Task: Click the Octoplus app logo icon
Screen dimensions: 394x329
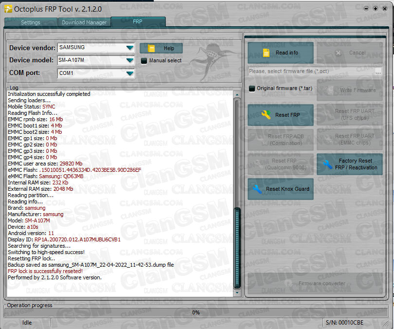Action: tap(8, 9)
